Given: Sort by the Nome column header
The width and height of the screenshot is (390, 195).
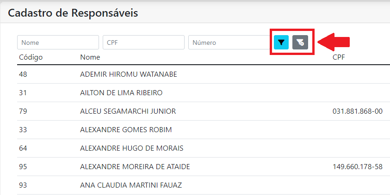Looking at the screenshot, I should point(90,57).
